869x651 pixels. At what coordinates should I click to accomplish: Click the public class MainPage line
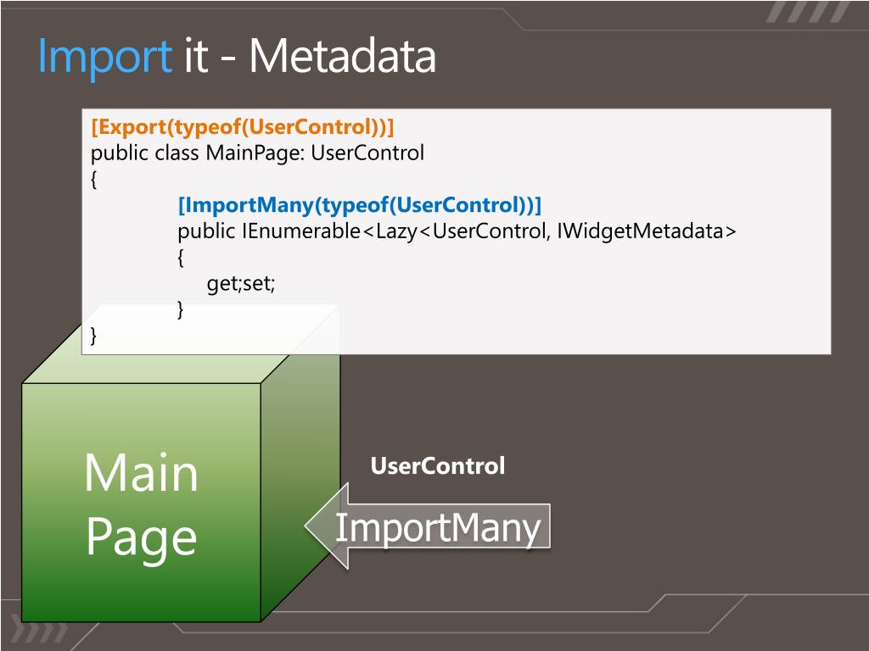257,153
